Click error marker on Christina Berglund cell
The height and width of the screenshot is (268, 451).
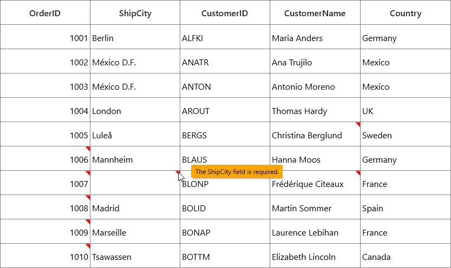click(358, 124)
